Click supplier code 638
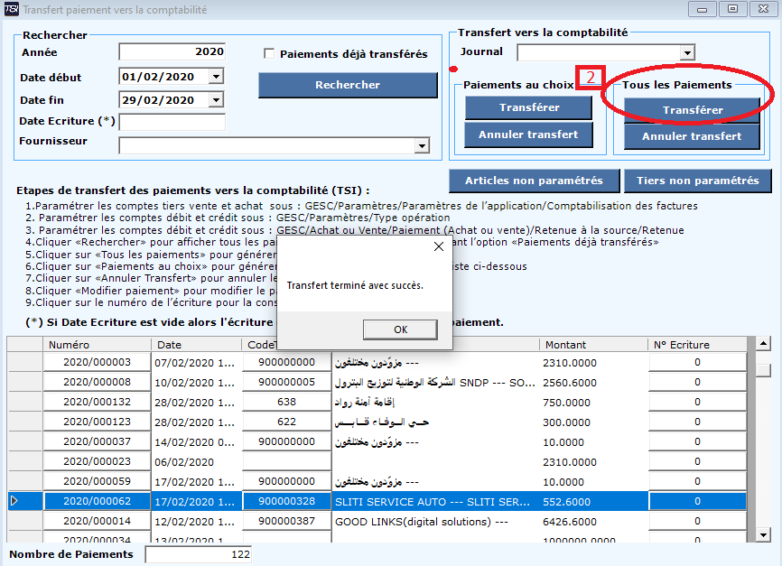782x566 pixels. click(x=287, y=402)
